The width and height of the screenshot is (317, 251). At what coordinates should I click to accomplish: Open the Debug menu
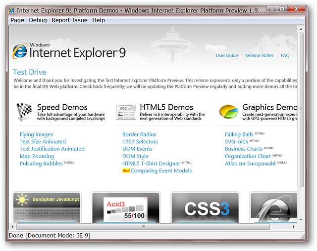click(x=38, y=20)
